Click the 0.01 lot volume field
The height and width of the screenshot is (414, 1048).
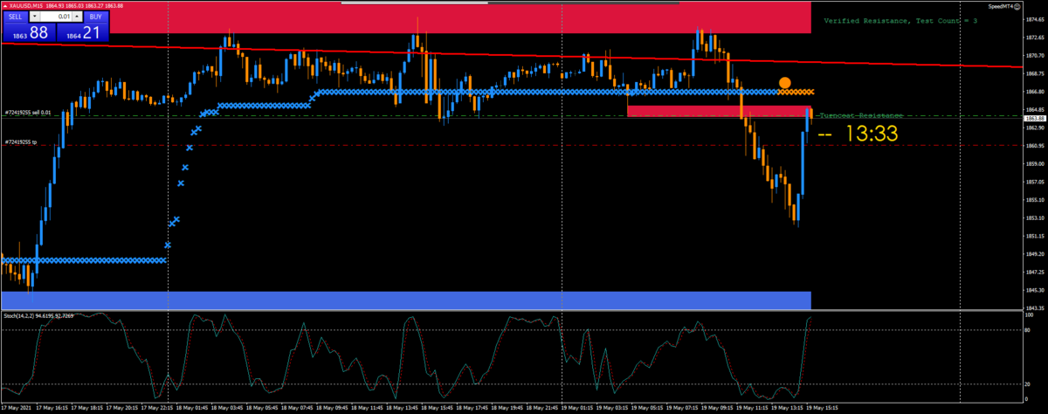pyautogui.click(x=57, y=17)
